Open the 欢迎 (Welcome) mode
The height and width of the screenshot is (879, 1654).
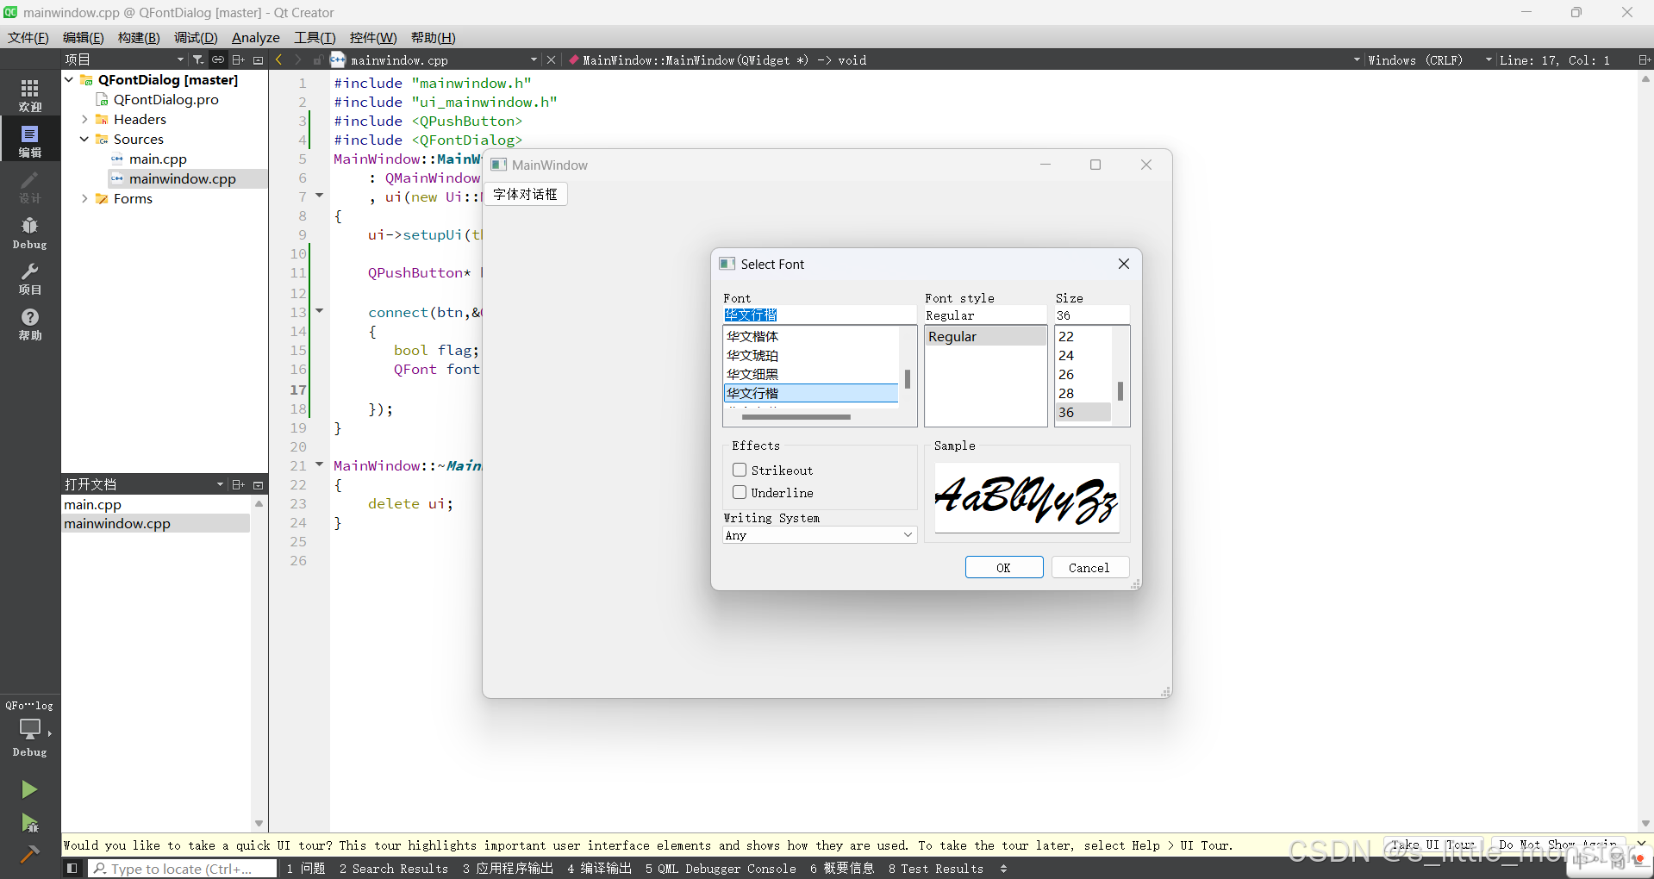coord(30,95)
